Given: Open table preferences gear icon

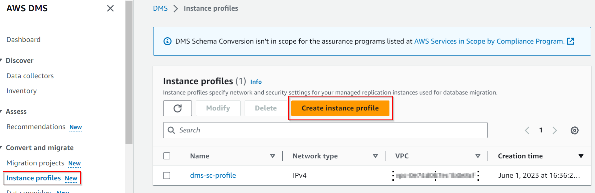Looking at the screenshot, I should tap(574, 130).
